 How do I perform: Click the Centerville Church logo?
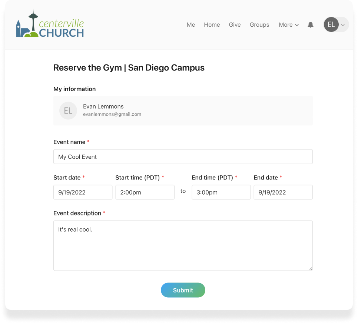click(50, 24)
